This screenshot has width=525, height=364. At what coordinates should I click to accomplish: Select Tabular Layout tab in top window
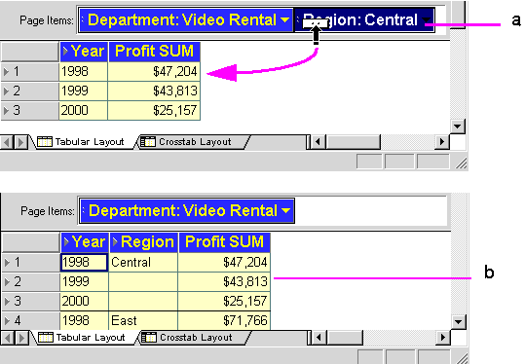(x=90, y=142)
